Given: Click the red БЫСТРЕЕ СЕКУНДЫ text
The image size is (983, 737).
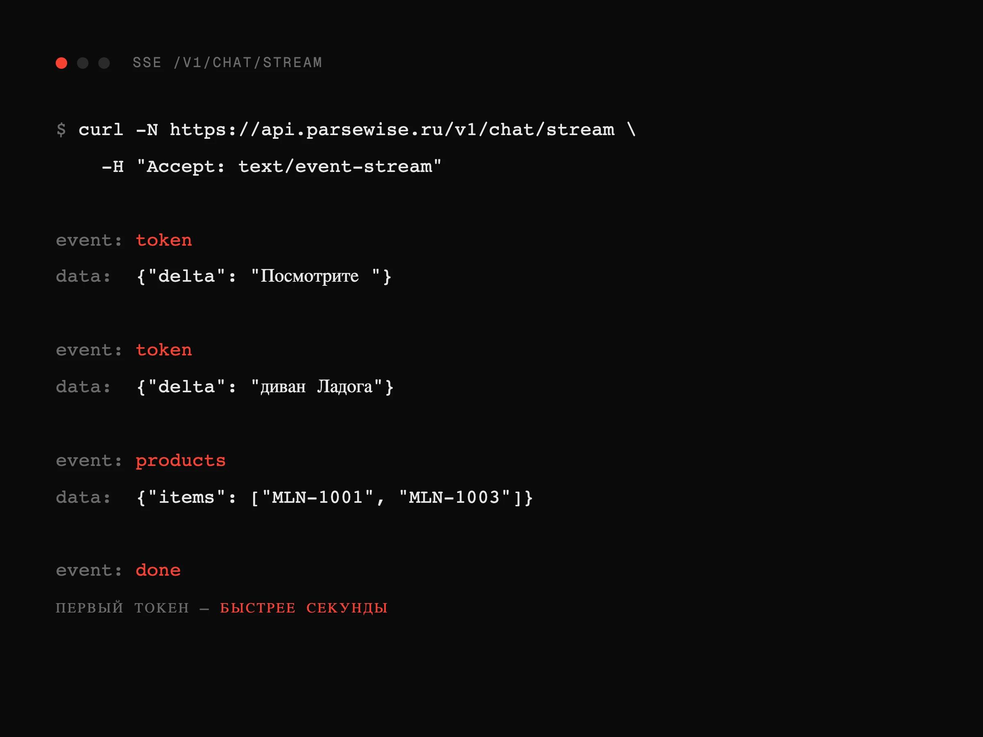Looking at the screenshot, I should [x=304, y=608].
